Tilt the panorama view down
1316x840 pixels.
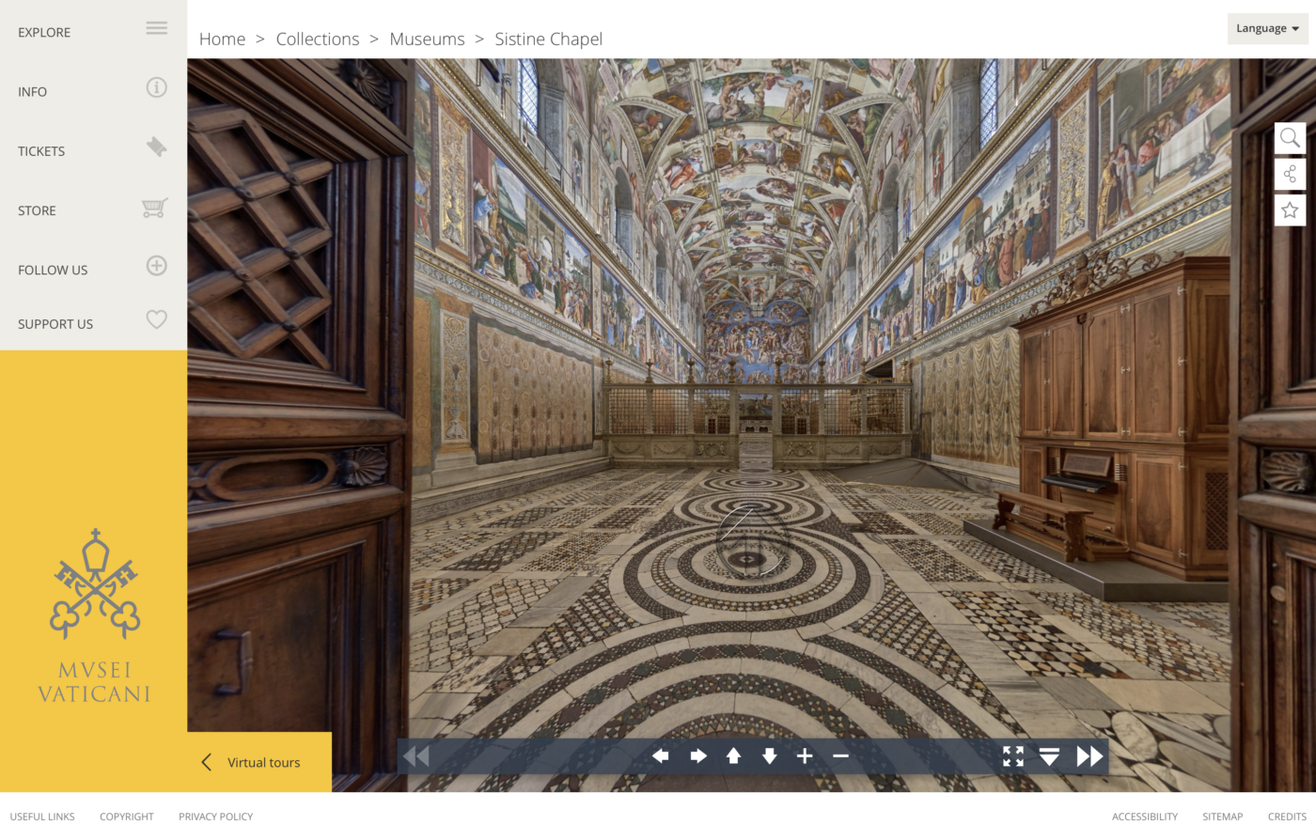769,756
